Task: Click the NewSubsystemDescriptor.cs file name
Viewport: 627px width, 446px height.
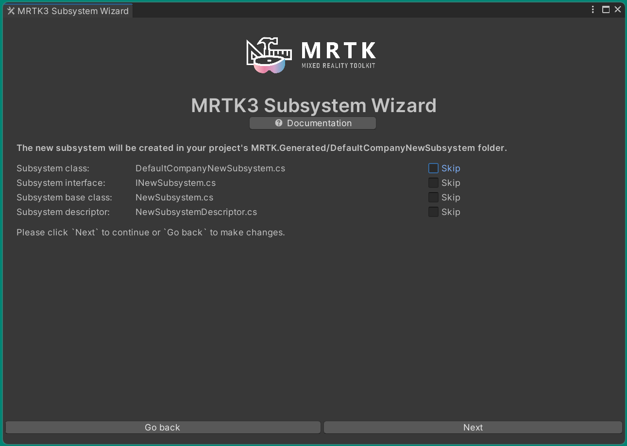Action: click(196, 212)
